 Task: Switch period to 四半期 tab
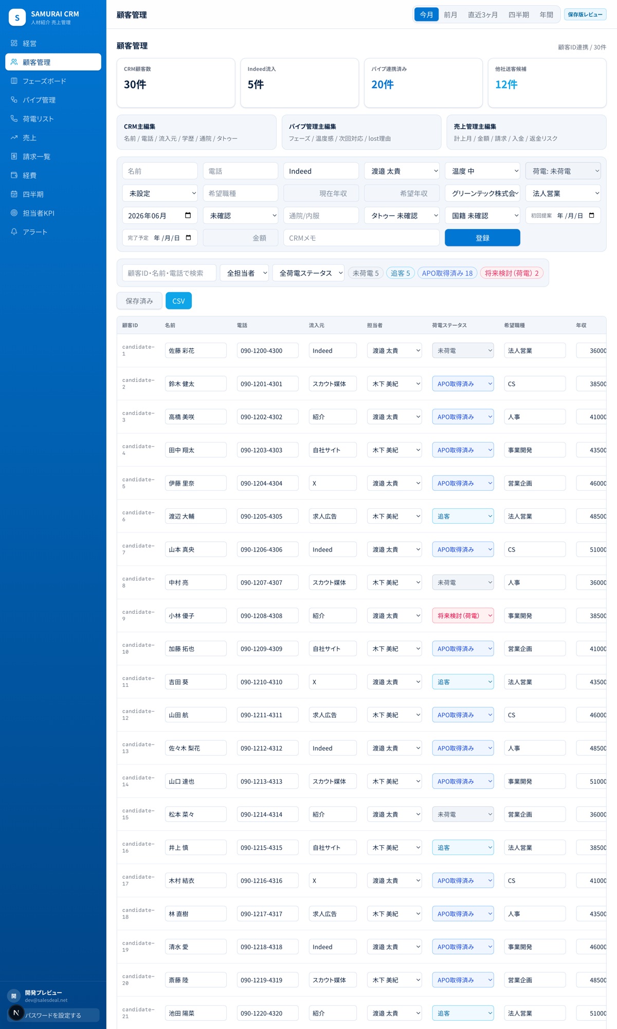pos(518,14)
